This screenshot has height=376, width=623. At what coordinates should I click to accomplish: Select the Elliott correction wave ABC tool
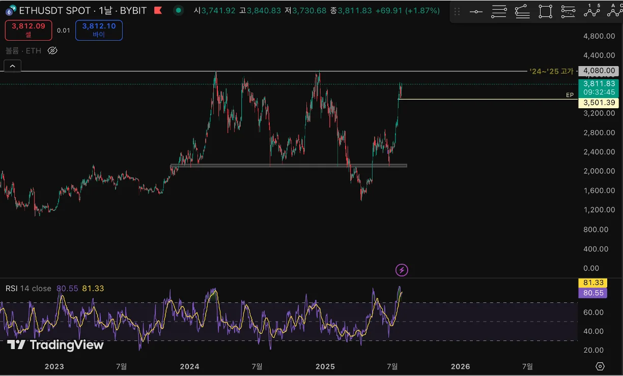613,11
